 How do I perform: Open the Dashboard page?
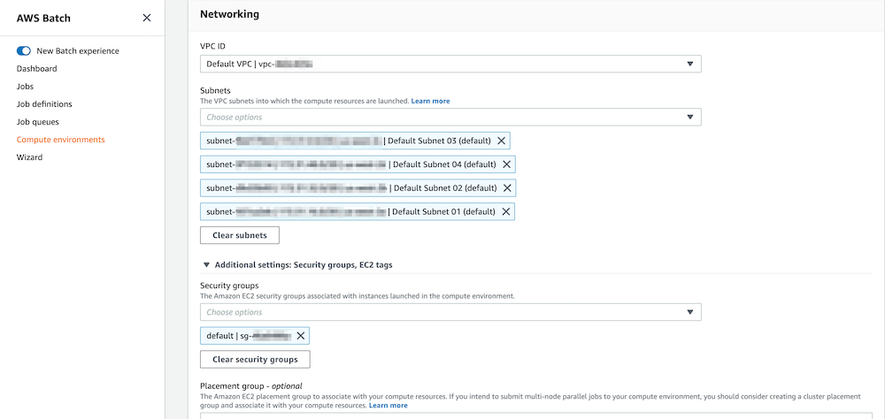36,69
